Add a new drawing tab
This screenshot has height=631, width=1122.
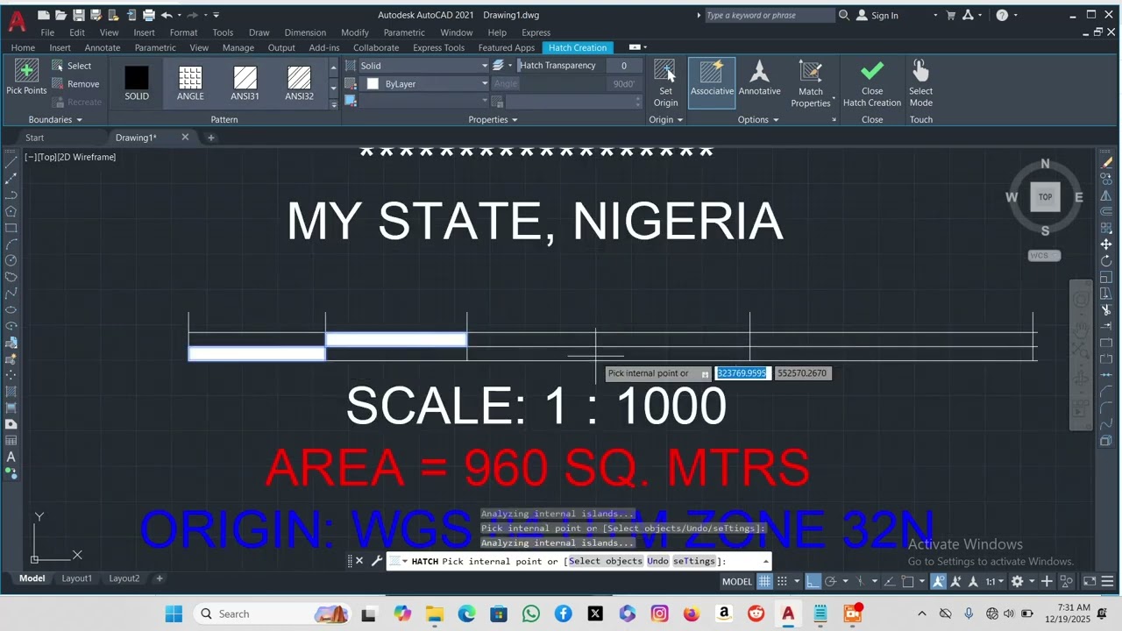pyautogui.click(x=210, y=138)
